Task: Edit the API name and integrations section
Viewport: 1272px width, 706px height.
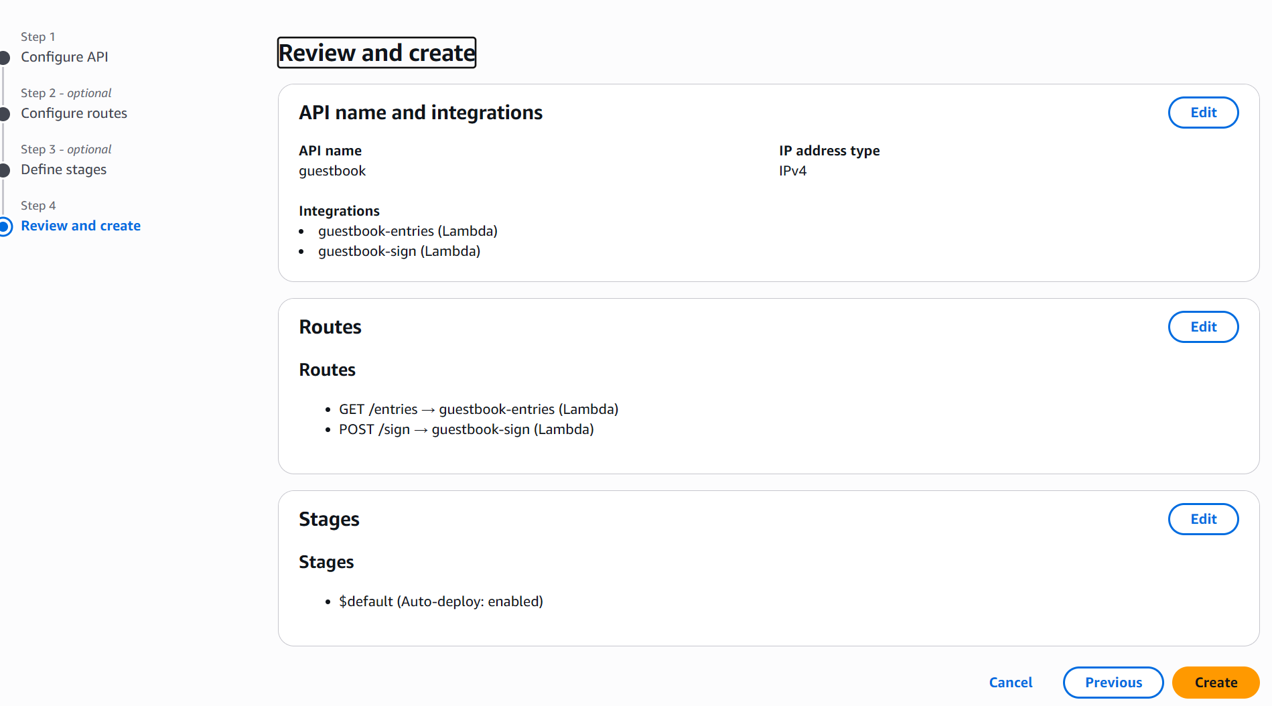Action: (1203, 113)
